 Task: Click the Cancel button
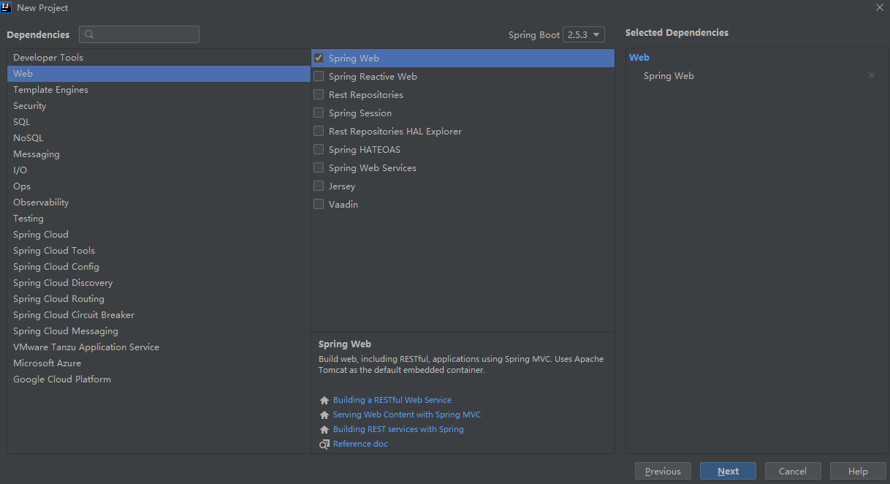coord(793,471)
